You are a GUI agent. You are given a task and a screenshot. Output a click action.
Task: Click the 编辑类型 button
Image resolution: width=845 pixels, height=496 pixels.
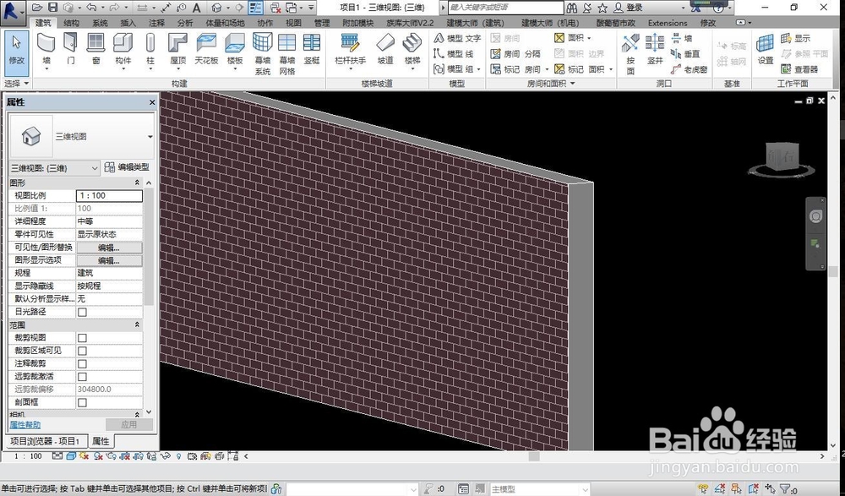(128, 167)
